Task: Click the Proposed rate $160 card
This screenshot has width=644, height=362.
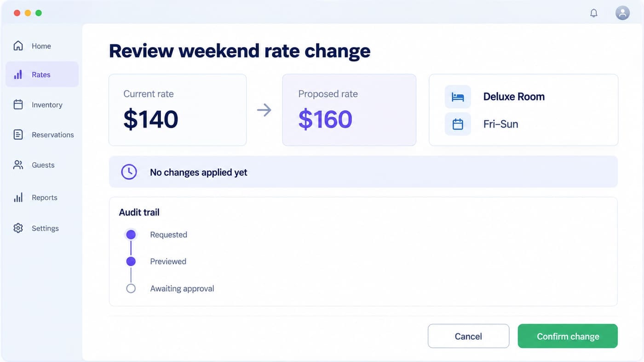Action: (349, 110)
